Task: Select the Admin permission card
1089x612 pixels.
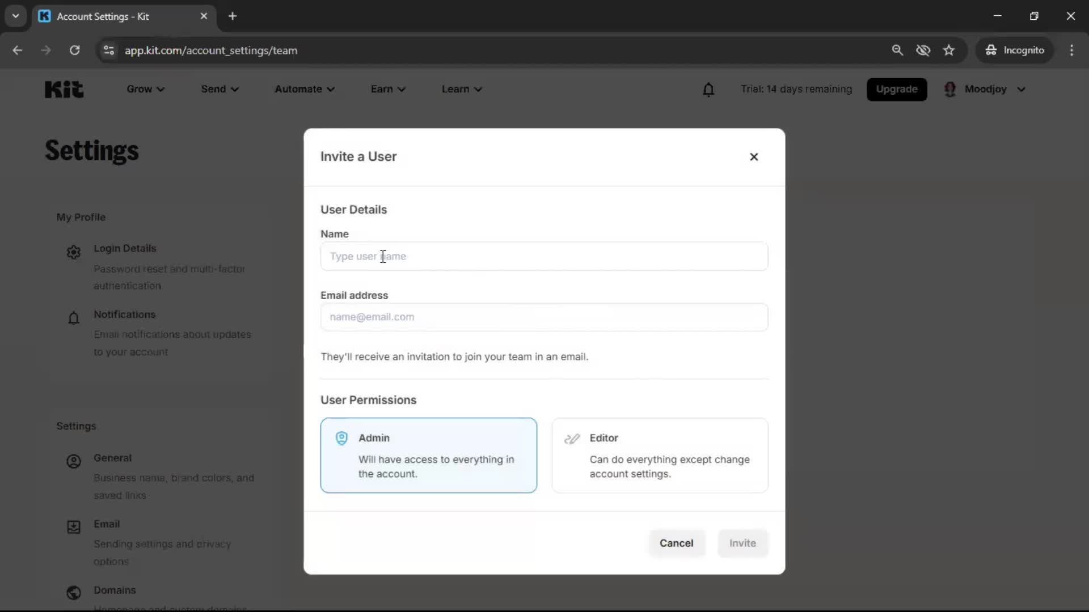Action: (428, 456)
